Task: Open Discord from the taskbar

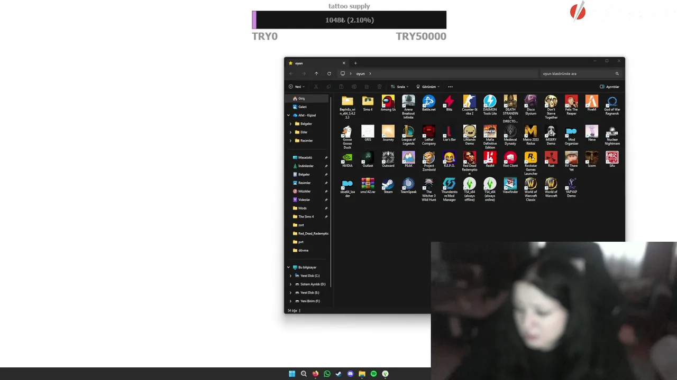Action: pyautogui.click(x=350, y=374)
